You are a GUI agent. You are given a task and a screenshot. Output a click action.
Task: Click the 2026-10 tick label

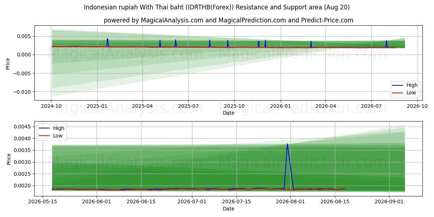(418, 106)
